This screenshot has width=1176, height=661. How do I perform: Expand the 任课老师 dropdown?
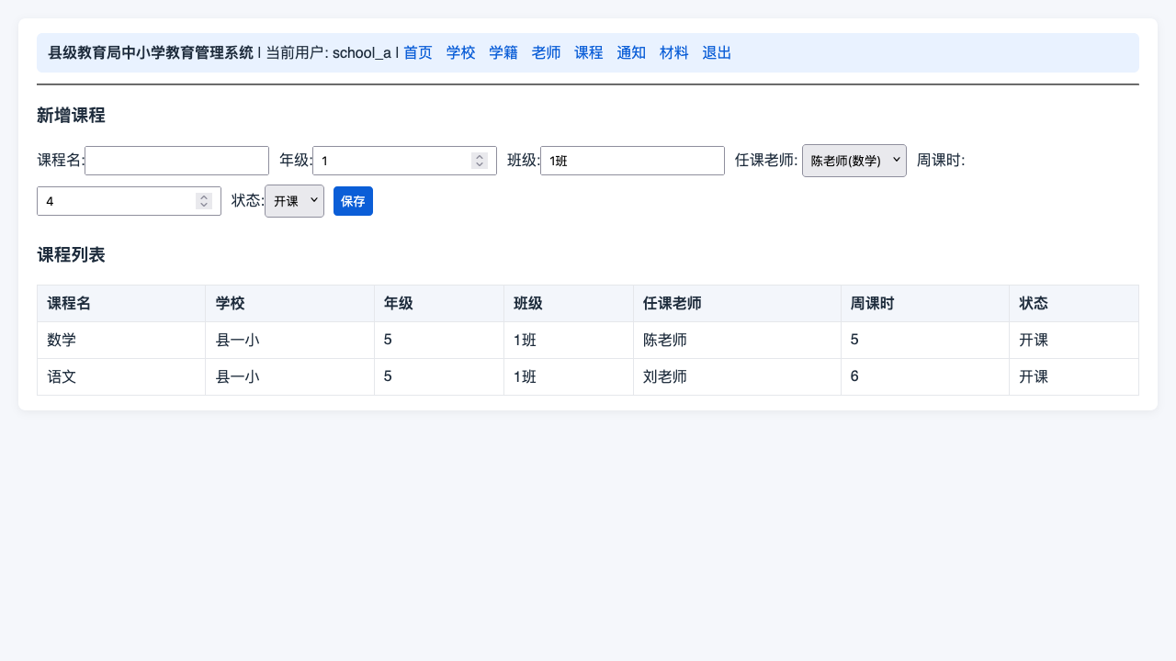pos(854,161)
